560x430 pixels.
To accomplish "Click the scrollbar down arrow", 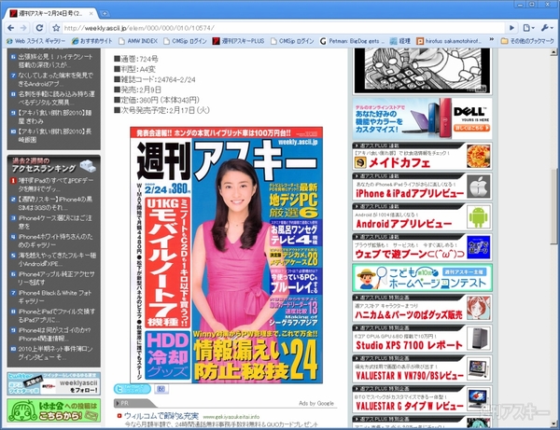I will (x=553, y=423).
